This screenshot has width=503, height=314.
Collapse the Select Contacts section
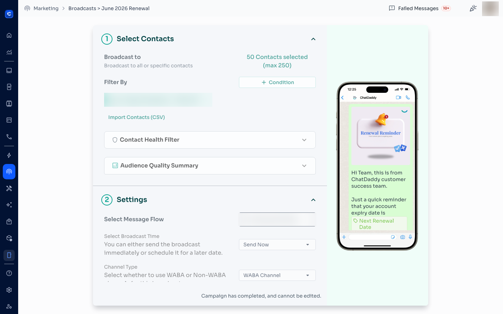tap(313, 39)
